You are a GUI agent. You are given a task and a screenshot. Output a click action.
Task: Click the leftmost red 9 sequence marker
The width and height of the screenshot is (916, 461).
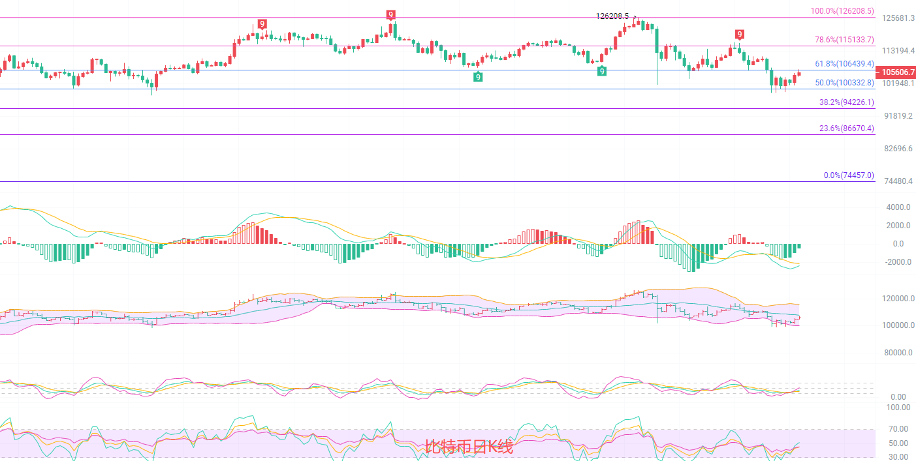pyautogui.click(x=262, y=24)
